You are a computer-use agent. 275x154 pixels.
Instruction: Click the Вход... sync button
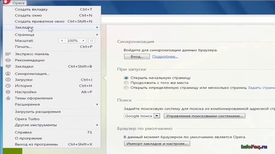[137, 56]
